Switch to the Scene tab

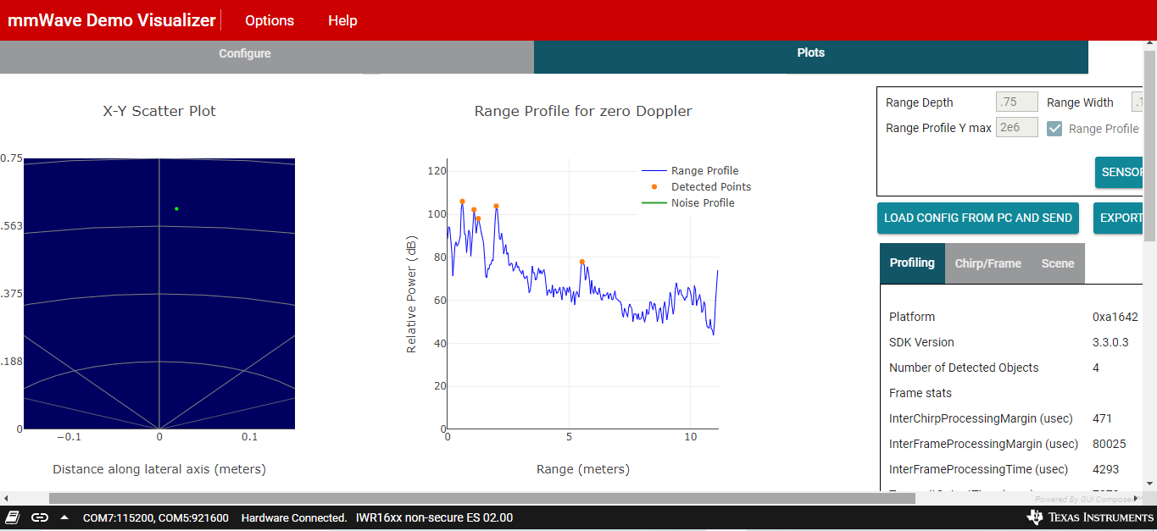[1058, 263]
